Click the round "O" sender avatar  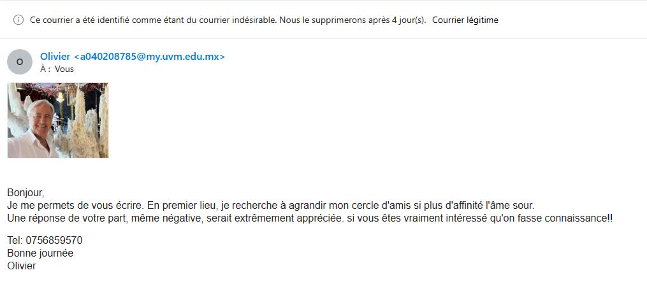[19, 62]
